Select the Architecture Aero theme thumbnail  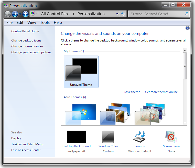115,114
